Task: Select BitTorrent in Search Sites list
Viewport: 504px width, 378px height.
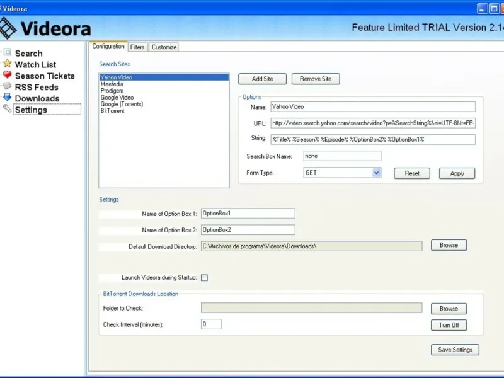Action: coord(164,111)
